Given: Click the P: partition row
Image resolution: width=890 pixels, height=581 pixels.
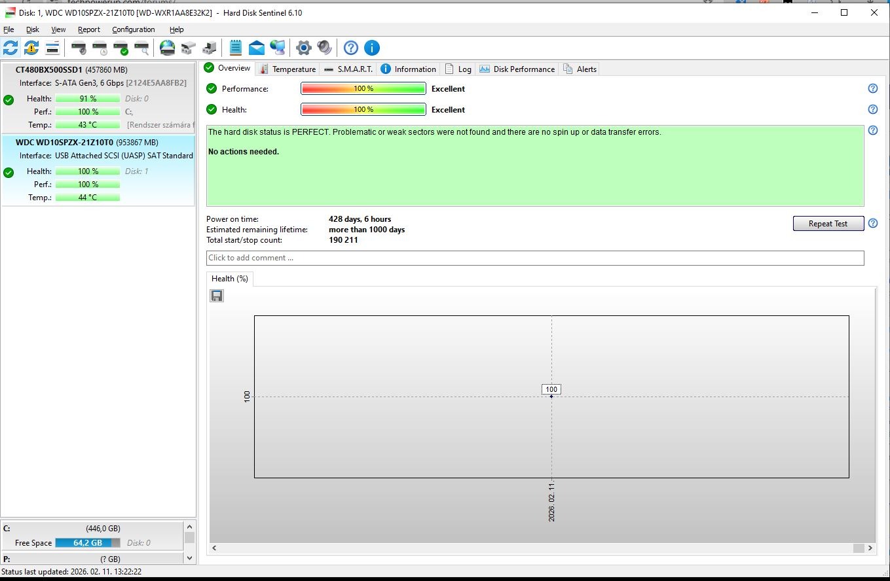Looking at the screenshot, I should pos(92,559).
